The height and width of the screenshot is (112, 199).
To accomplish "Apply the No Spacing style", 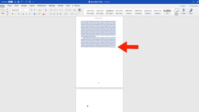I will [x=138, y=12].
